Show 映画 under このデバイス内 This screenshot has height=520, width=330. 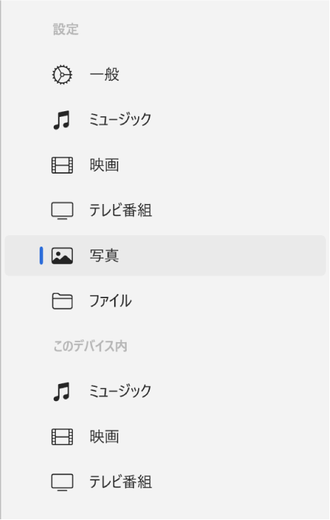pyautogui.click(x=165, y=436)
